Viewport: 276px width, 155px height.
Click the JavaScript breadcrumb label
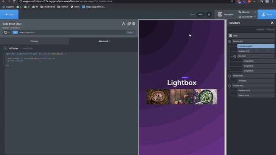28,48
